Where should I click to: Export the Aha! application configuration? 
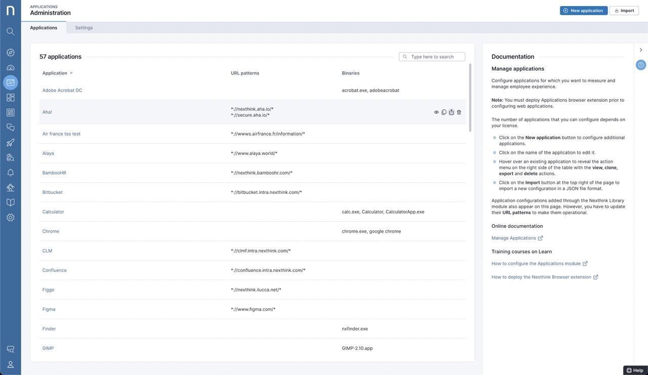click(x=452, y=112)
